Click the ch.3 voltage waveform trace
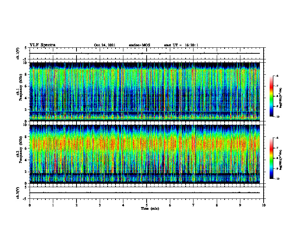The width and height of the screenshot is (297, 230). 144,193
